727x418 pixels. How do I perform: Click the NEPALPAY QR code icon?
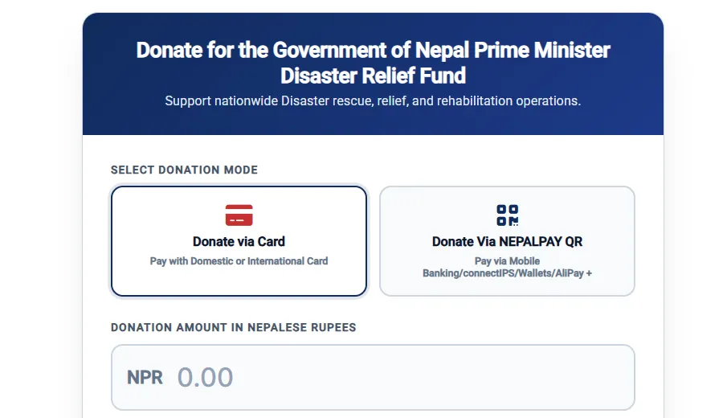[x=507, y=215]
